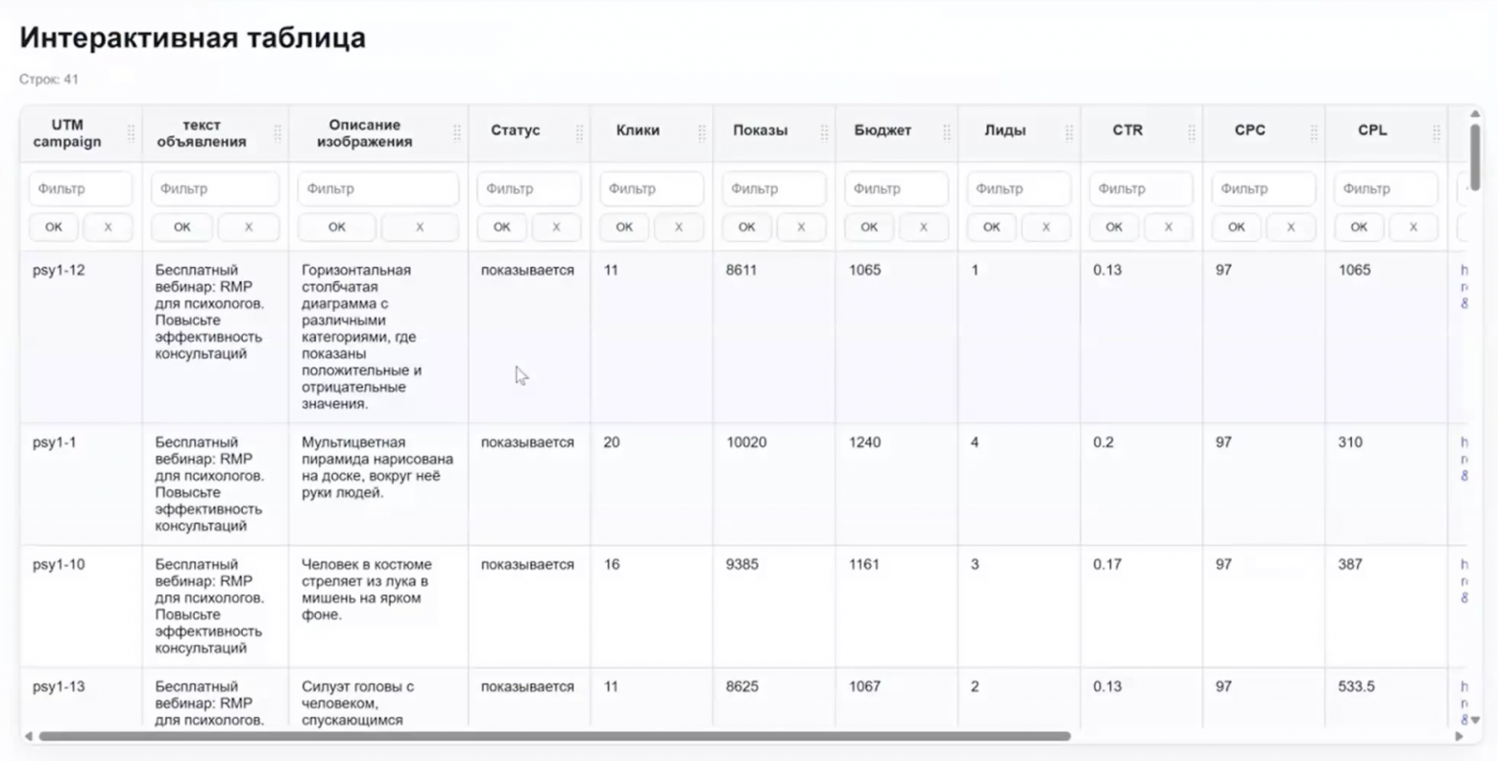Viewport: 1498px width, 761px height.
Task: Click the horizontal scrollbar thumb
Action: [554, 736]
